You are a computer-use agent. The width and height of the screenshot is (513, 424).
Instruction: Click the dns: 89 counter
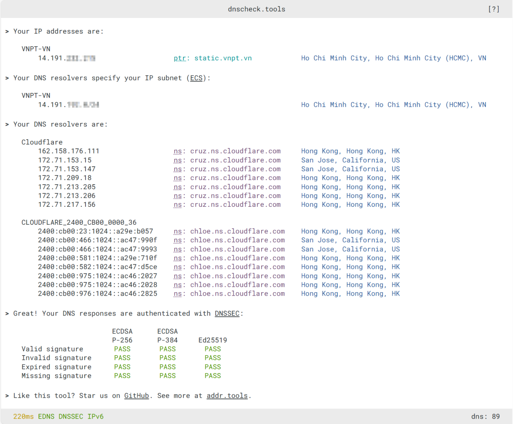point(485,416)
